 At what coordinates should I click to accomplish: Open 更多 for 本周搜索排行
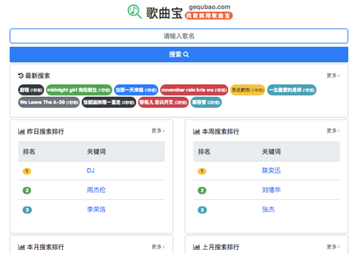333,131
